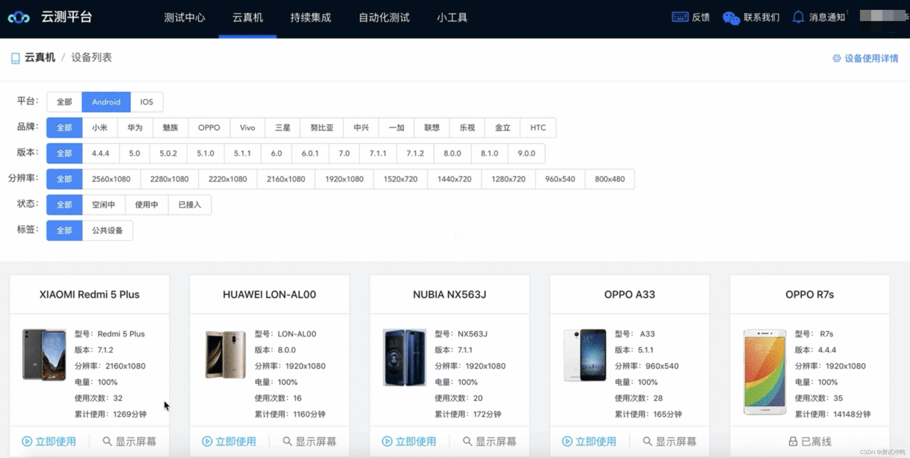Filter version by 4.4.4
910x458 pixels.
click(x=101, y=153)
